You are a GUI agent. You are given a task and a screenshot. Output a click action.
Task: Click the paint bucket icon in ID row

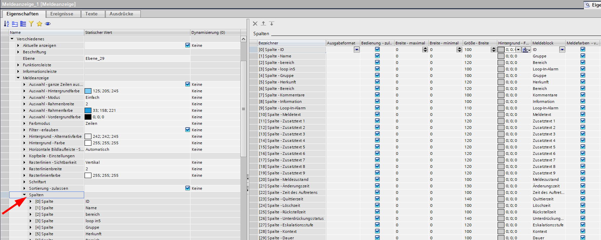pos(526,50)
